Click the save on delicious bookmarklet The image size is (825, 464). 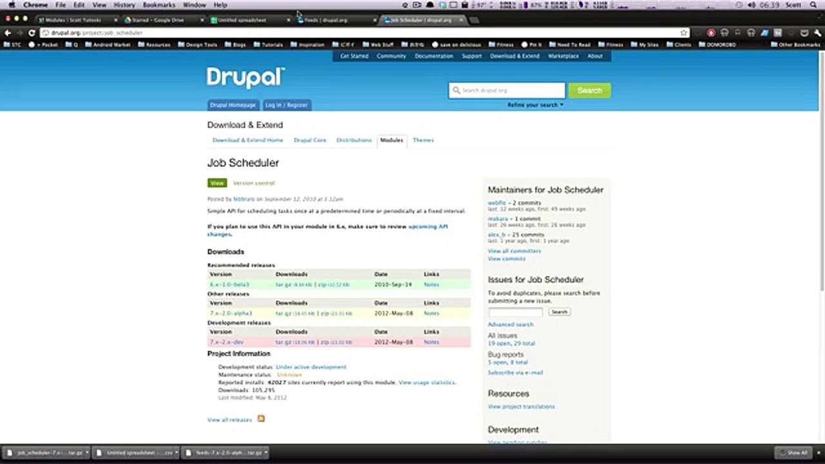click(x=458, y=45)
